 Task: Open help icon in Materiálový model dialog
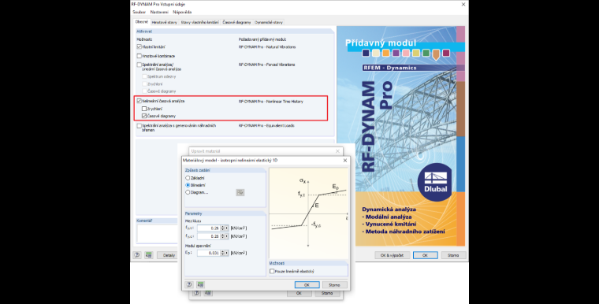click(189, 284)
